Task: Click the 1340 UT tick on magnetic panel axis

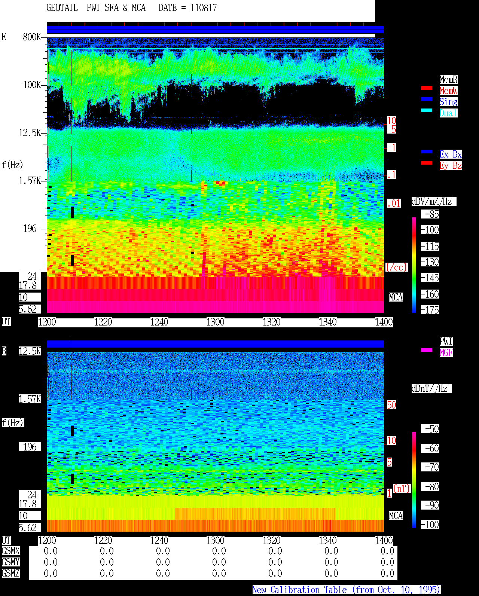Action: (327, 541)
